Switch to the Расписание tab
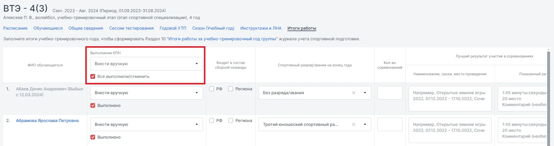 [x=15, y=28]
